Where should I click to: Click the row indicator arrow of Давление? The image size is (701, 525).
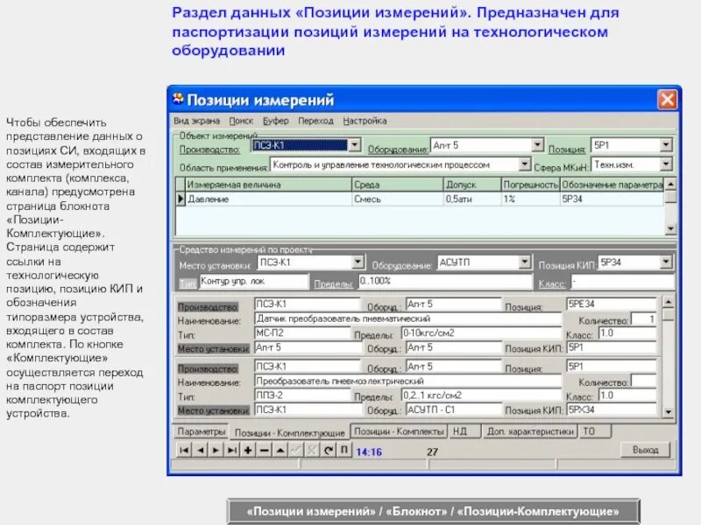(181, 199)
